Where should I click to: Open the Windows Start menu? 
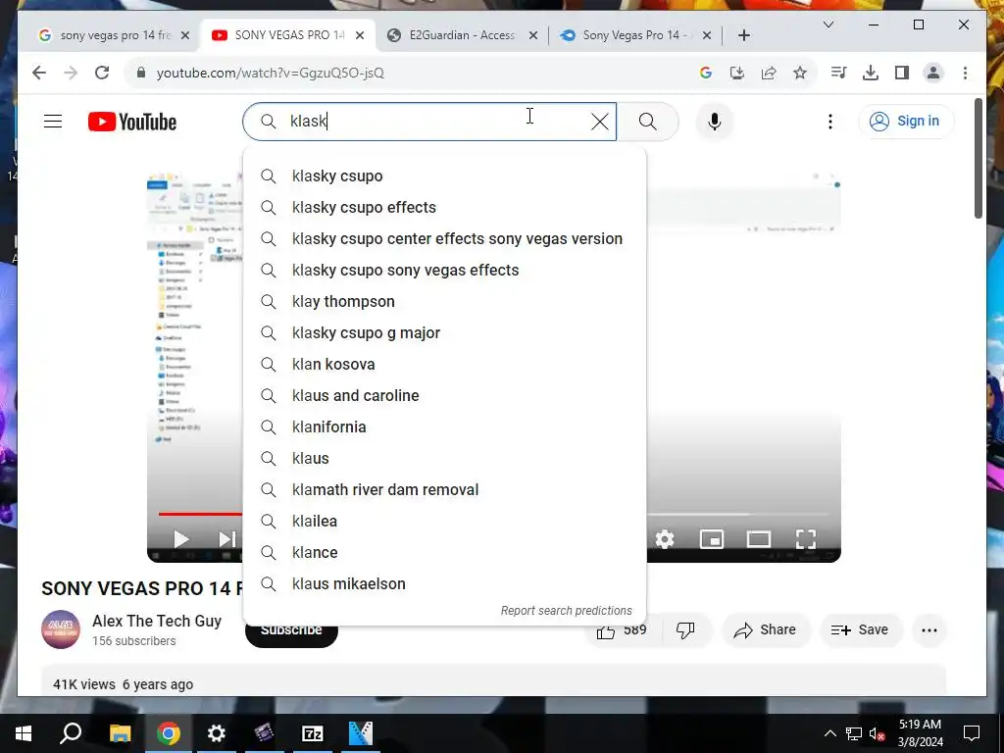[24, 733]
